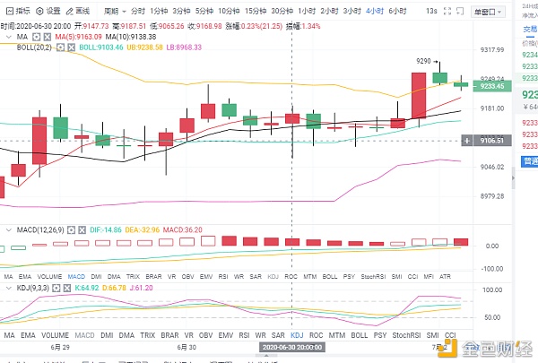Select EMA in MACD panel indicator row
Image resolution: width=538 pixels, height=363 pixels.
[x=25, y=277]
